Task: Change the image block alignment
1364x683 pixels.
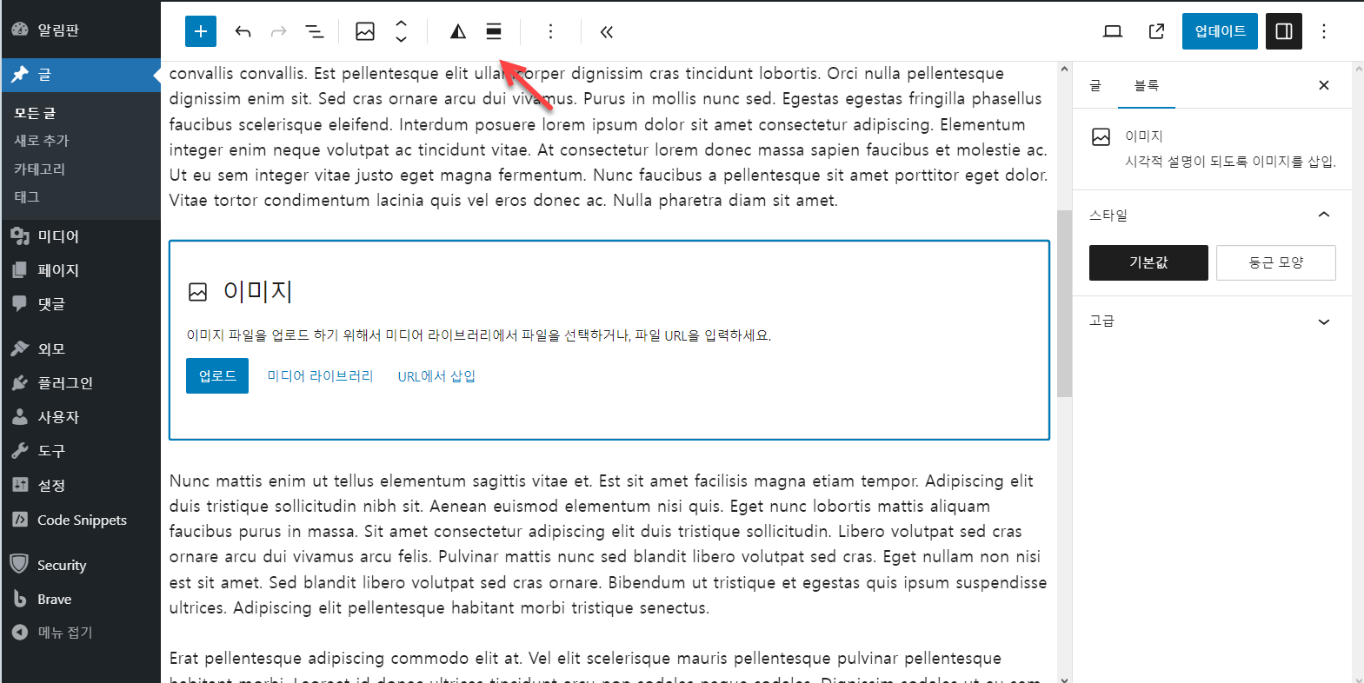Action: point(493,31)
